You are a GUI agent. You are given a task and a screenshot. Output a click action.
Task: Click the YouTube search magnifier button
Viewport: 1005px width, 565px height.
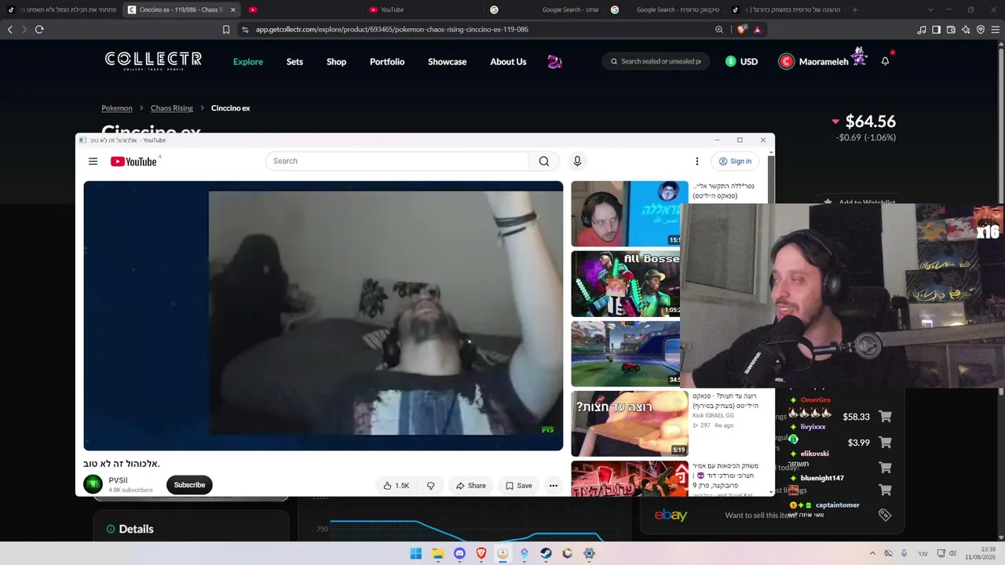pyautogui.click(x=544, y=161)
